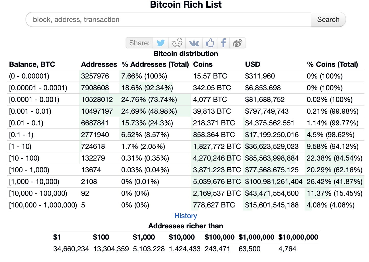
Task: Click address count 3257976
Action: [95, 76]
